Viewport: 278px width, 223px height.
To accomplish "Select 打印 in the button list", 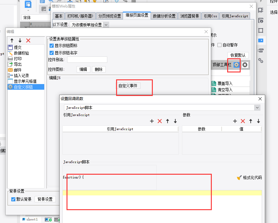I will pos(26,59).
